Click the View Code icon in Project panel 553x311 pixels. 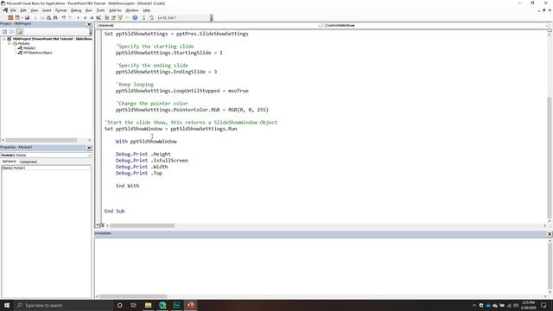click(4, 31)
